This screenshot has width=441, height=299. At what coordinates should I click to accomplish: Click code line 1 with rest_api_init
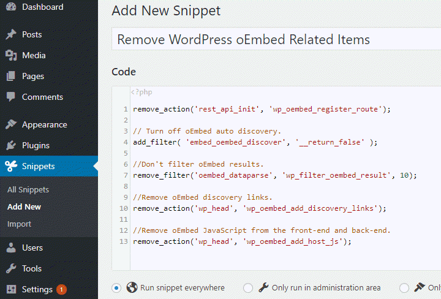click(x=262, y=109)
